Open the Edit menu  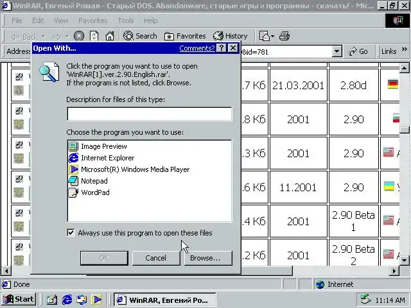(x=38, y=21)
